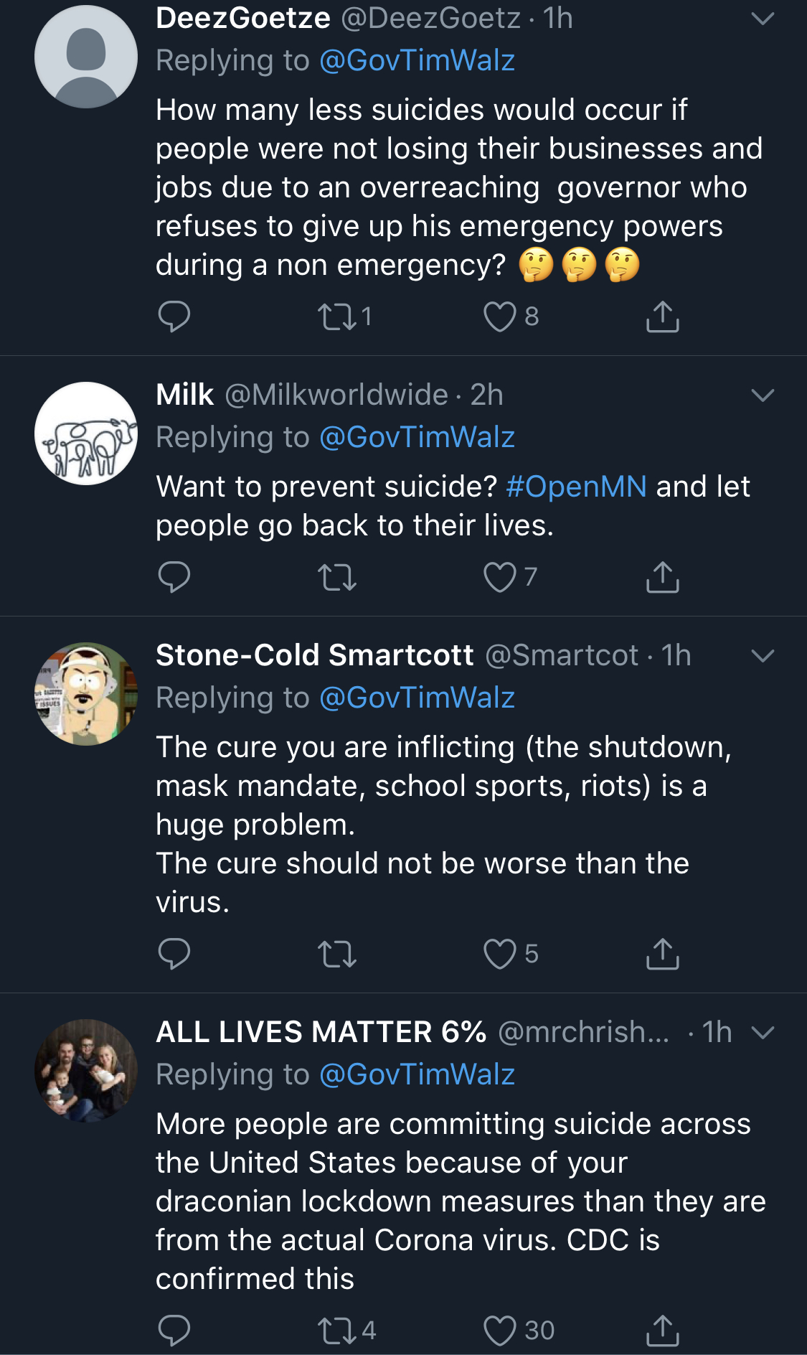Image resolution: width=807 pixels, height=1355 pixels.
Task: Like DeezGoetze's tweet with 8 likes
Action: [x=500, y=317]
